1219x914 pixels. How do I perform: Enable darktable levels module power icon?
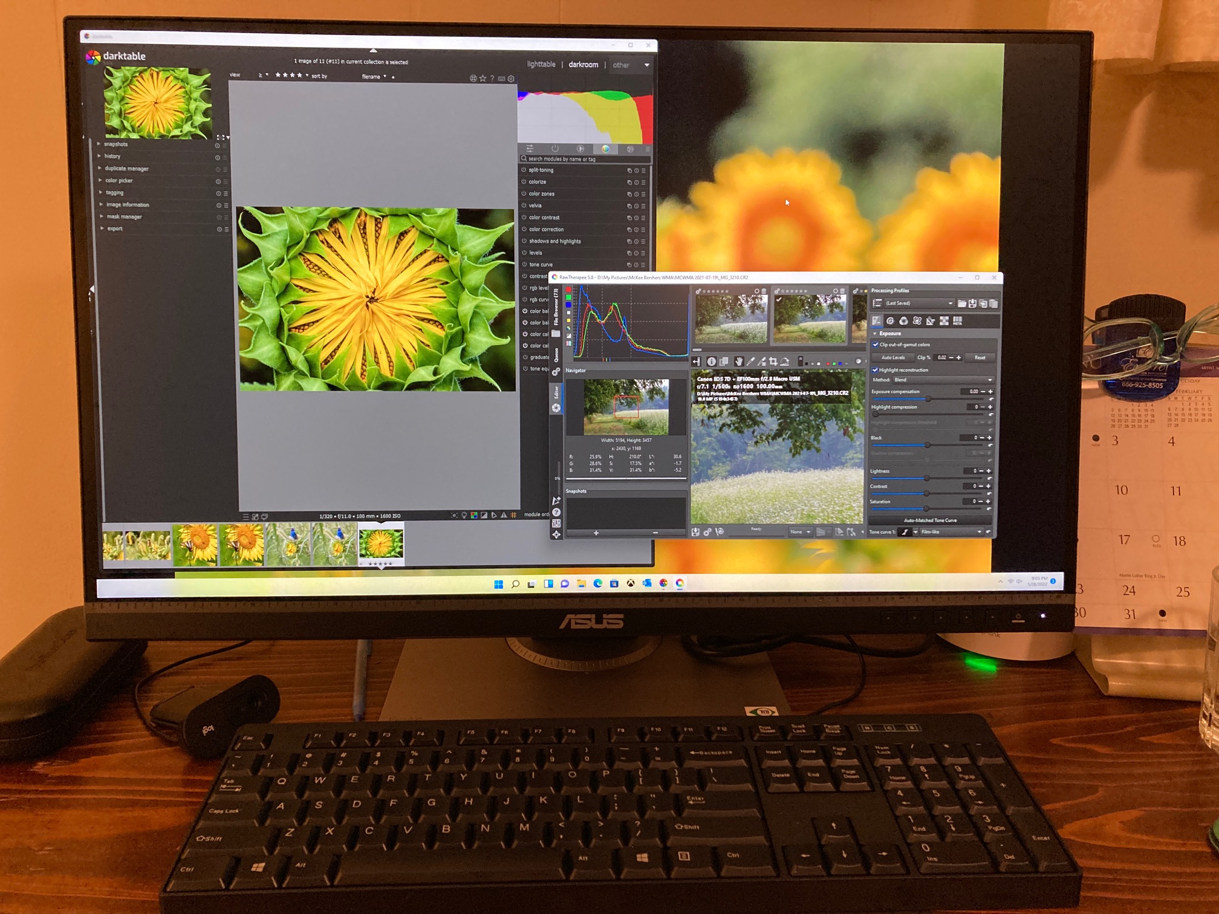(524, 253)
